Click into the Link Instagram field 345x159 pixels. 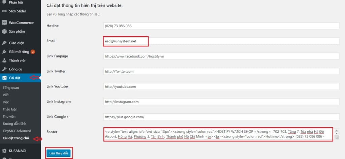click(x=221, y=102)
